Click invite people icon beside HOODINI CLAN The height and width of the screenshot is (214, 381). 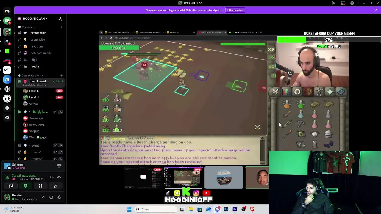[x=60, y=18]
